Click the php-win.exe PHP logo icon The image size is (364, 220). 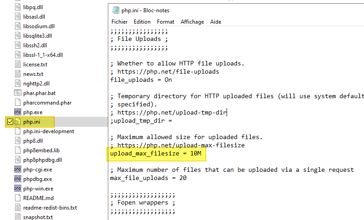tap(18, 189)
